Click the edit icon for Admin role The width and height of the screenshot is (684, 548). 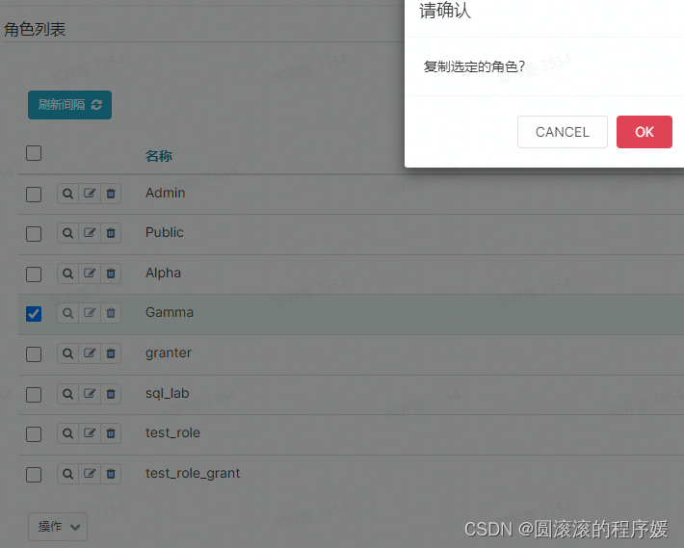click(x=90, y=194)
